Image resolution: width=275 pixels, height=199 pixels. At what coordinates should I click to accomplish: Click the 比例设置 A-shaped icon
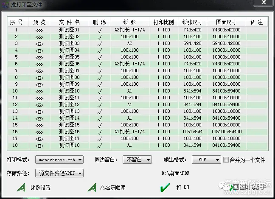click(21, 188)
